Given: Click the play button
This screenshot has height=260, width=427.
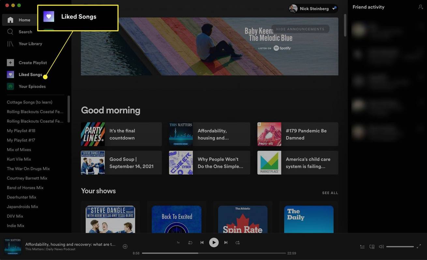Looking at the screenshot, I should click(x=214, y=242).
